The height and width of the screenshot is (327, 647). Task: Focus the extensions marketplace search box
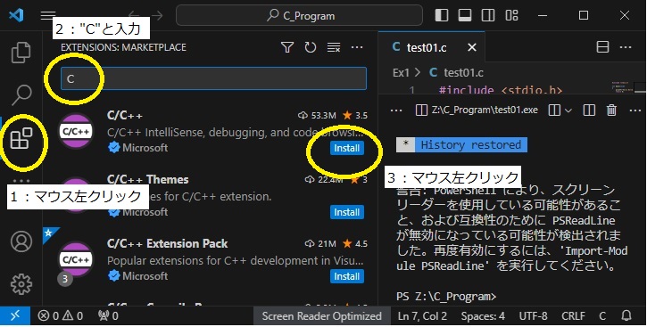tap(213, 78)
